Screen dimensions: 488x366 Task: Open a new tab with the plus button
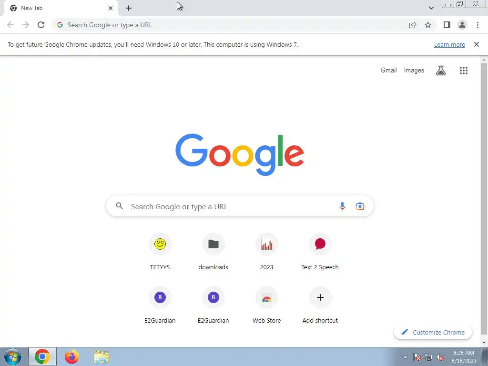pyautogui.click(x=129, y=8)
